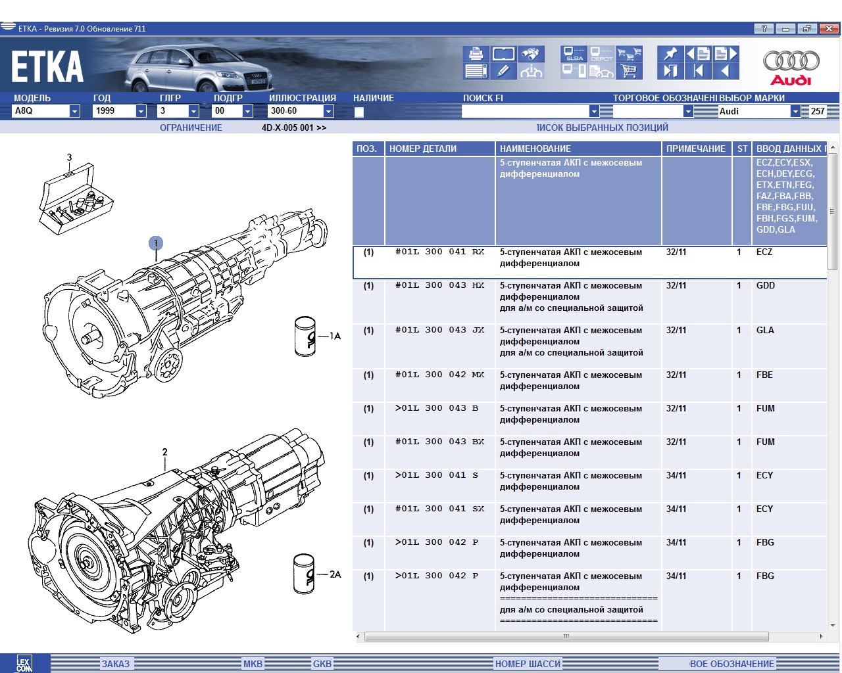Go to the next page icon

tap(726, 54)
